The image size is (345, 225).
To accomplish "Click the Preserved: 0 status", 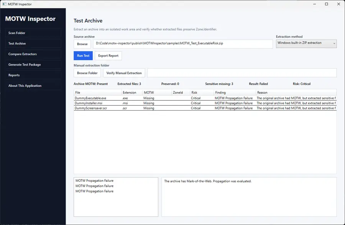I will [x=170, y=84].
